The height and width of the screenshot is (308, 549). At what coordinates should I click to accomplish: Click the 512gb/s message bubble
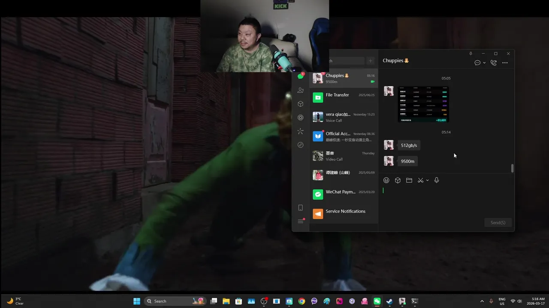tap(409, 145)
